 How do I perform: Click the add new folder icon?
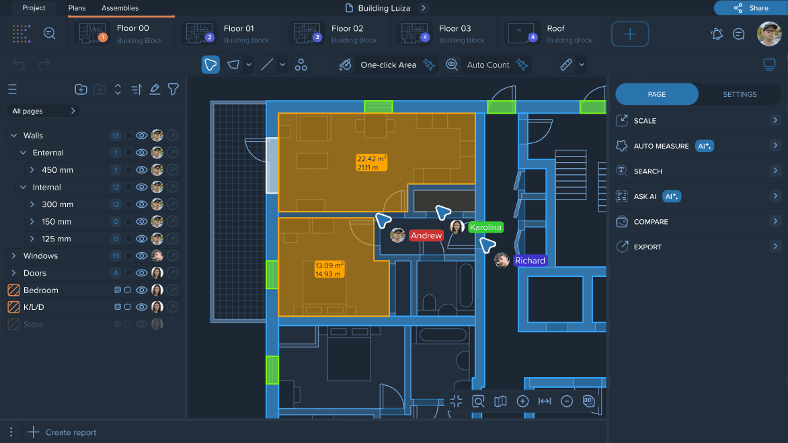pyautogui.click(x=81, y=89)
